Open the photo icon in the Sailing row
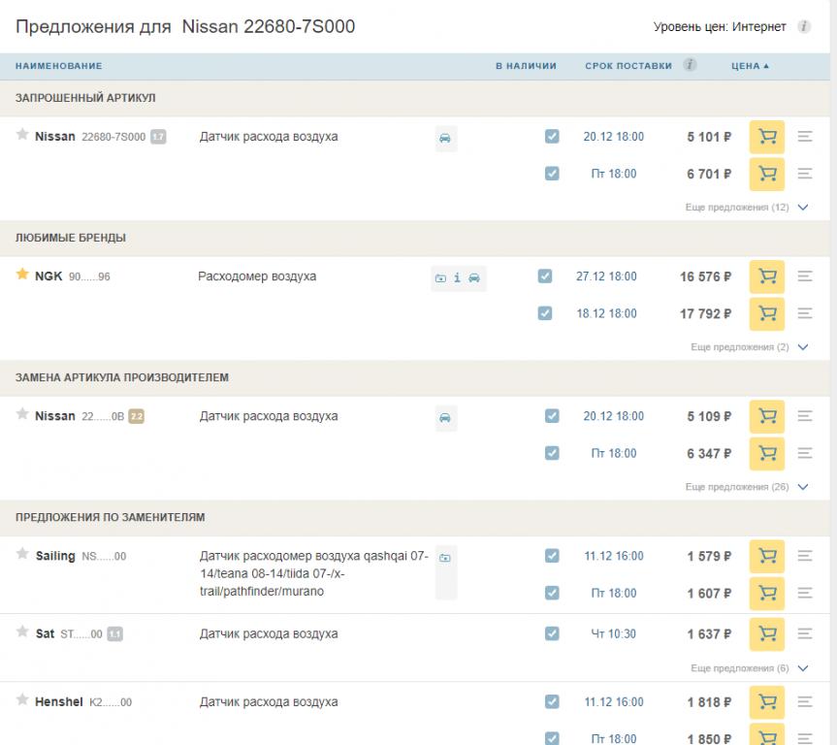This screenshot has height=745, width=837. coord(445,558)
